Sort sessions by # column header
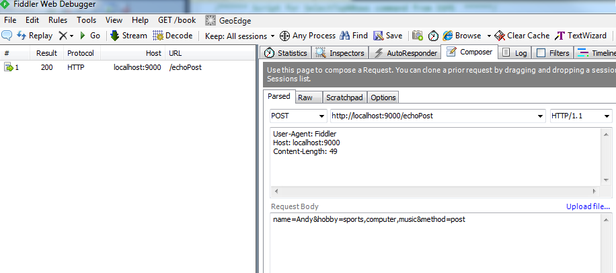This screenshot has height=273, width=616. click(15, 53)
